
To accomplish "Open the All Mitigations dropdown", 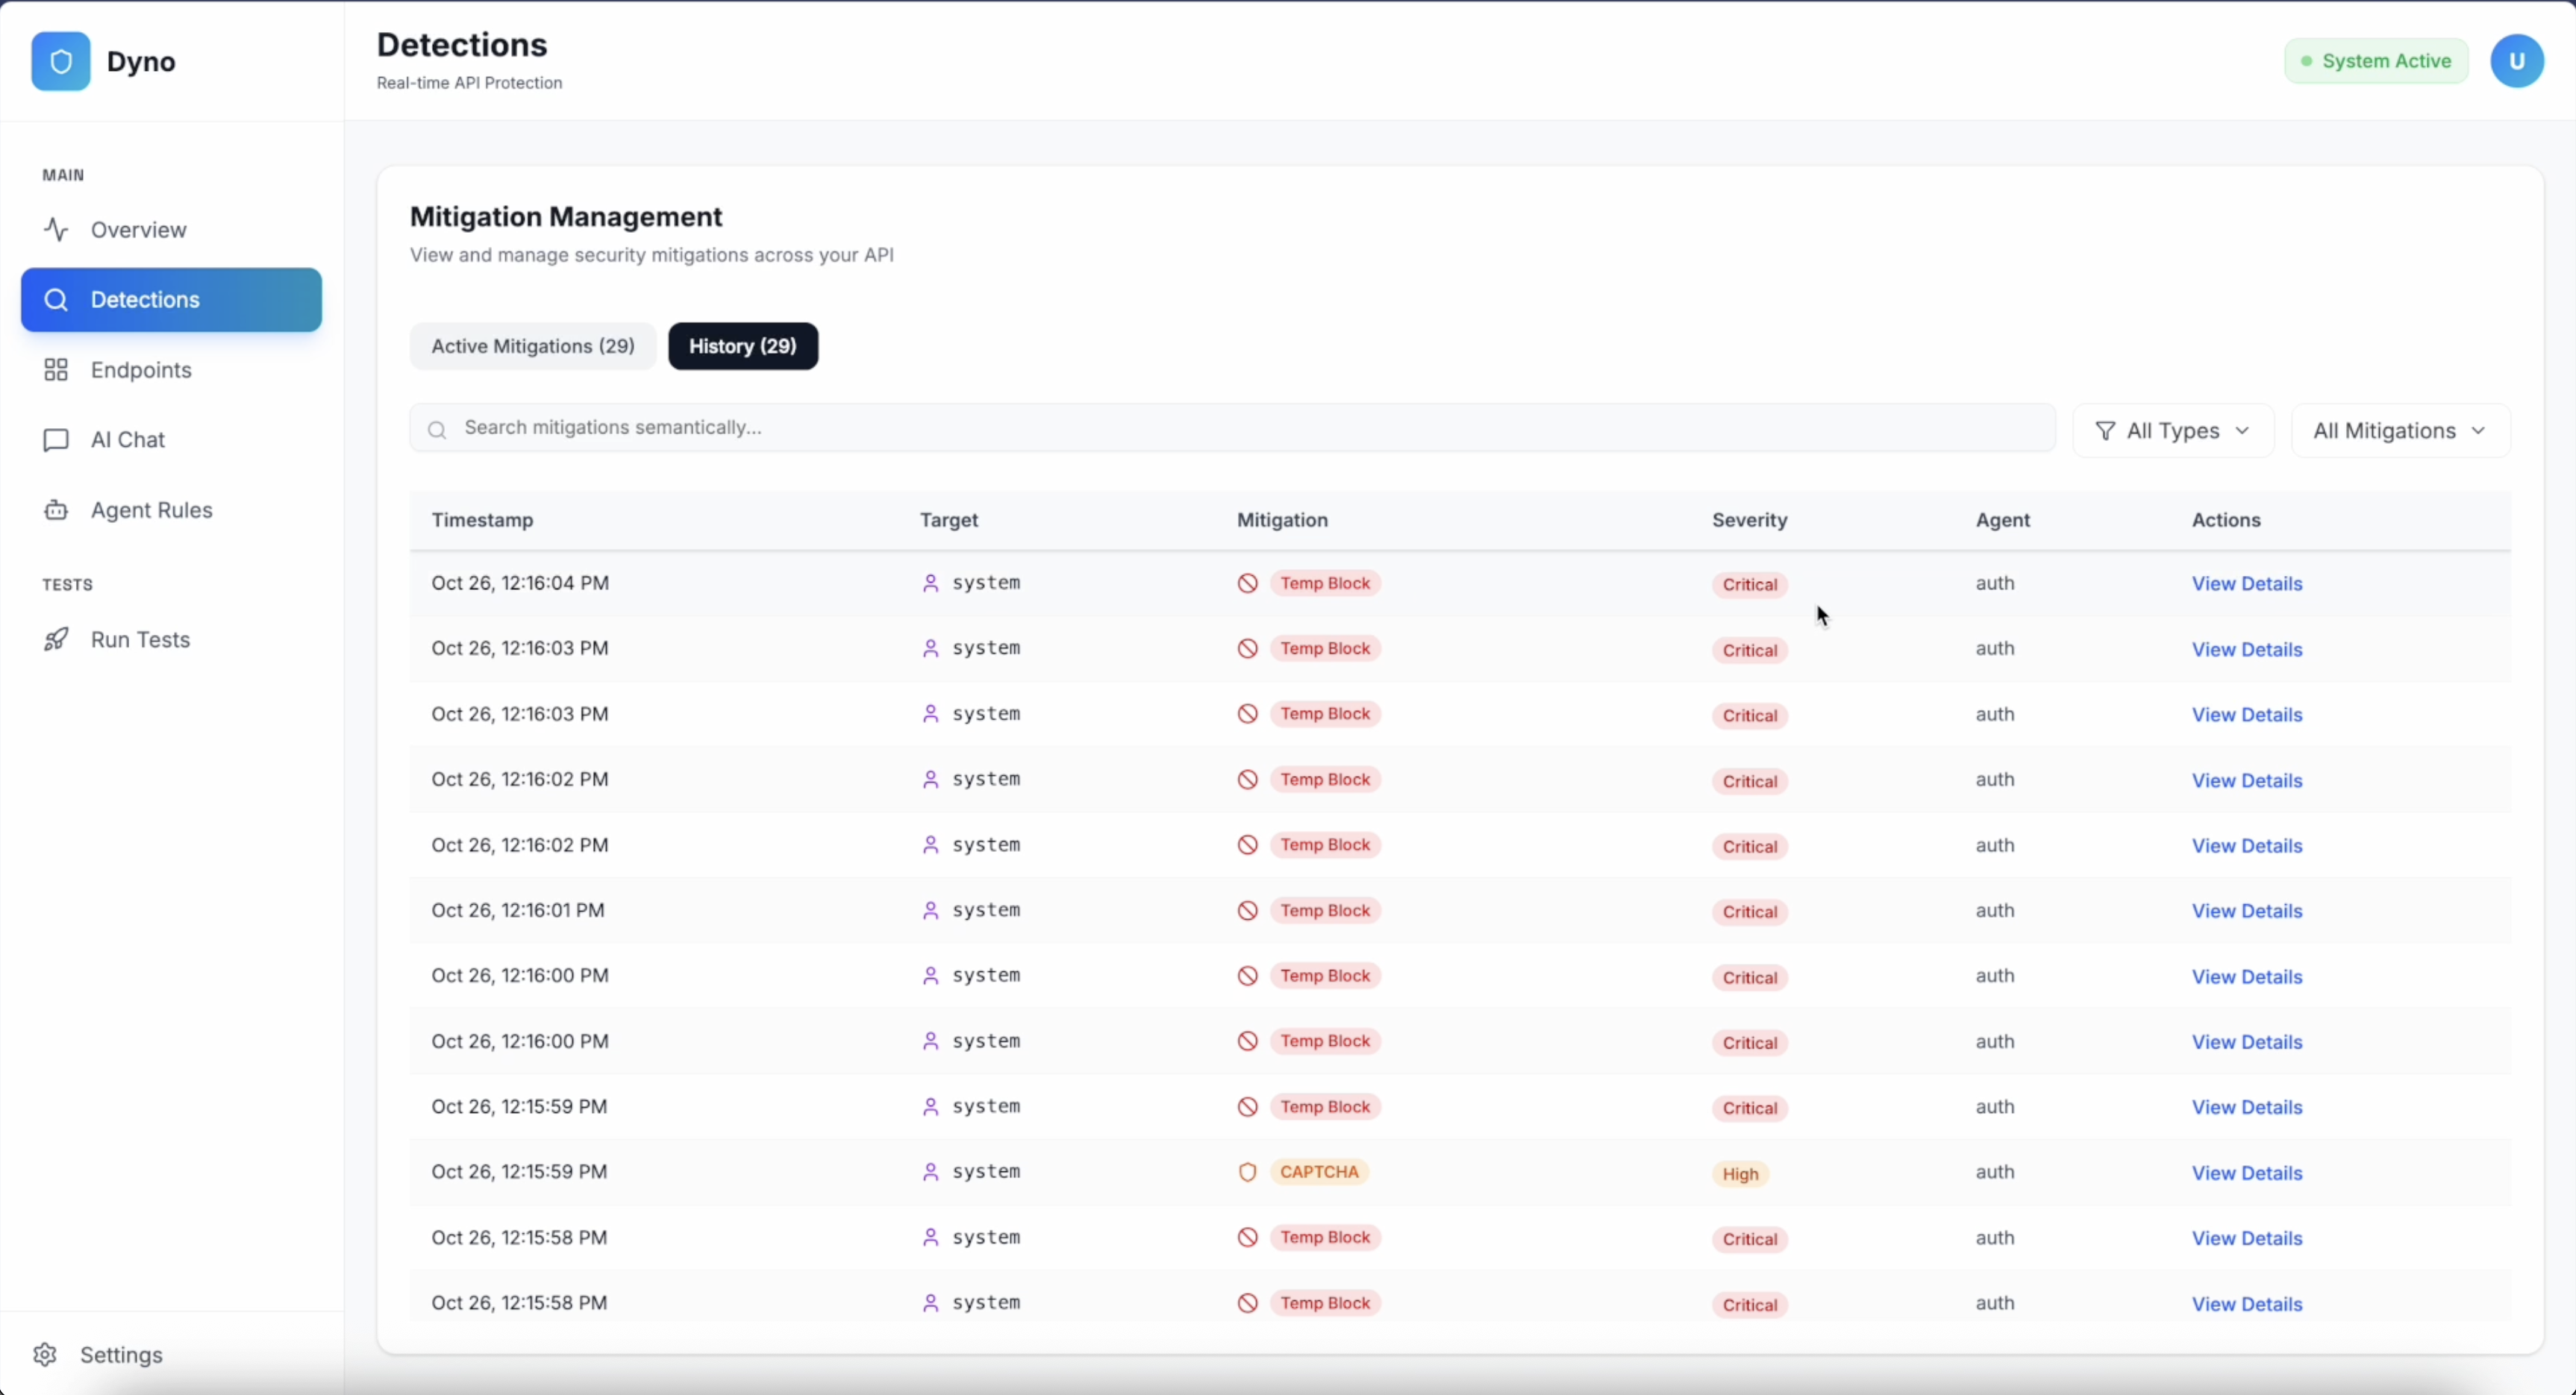I will pos(2400,431).
